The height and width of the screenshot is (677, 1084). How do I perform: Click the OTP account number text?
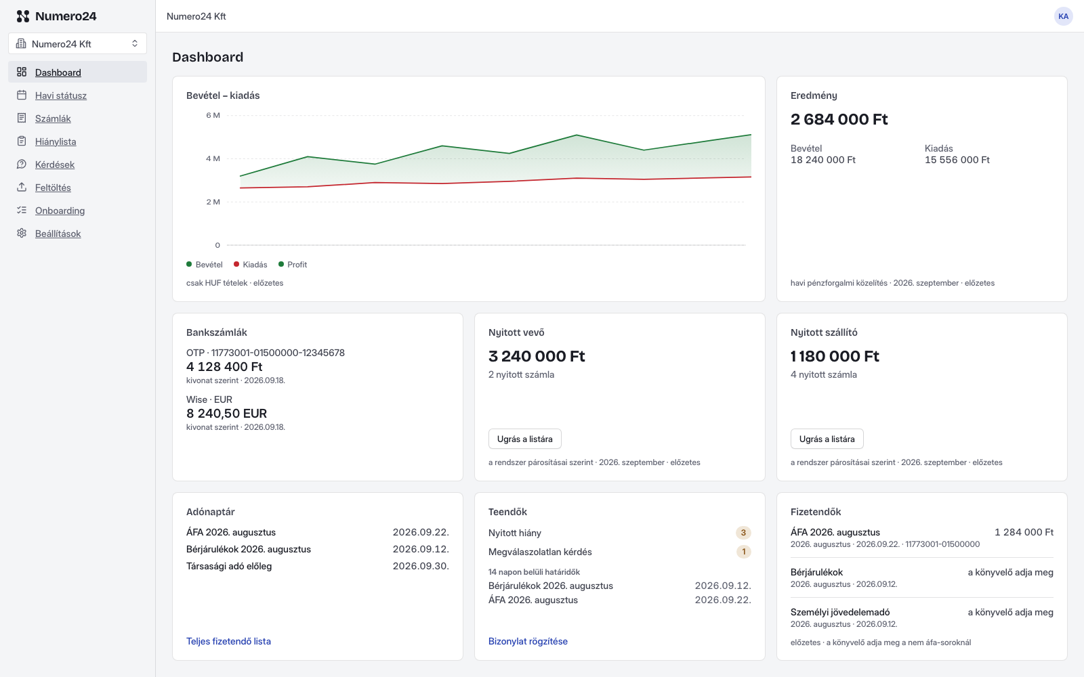[x=266, y=353]
